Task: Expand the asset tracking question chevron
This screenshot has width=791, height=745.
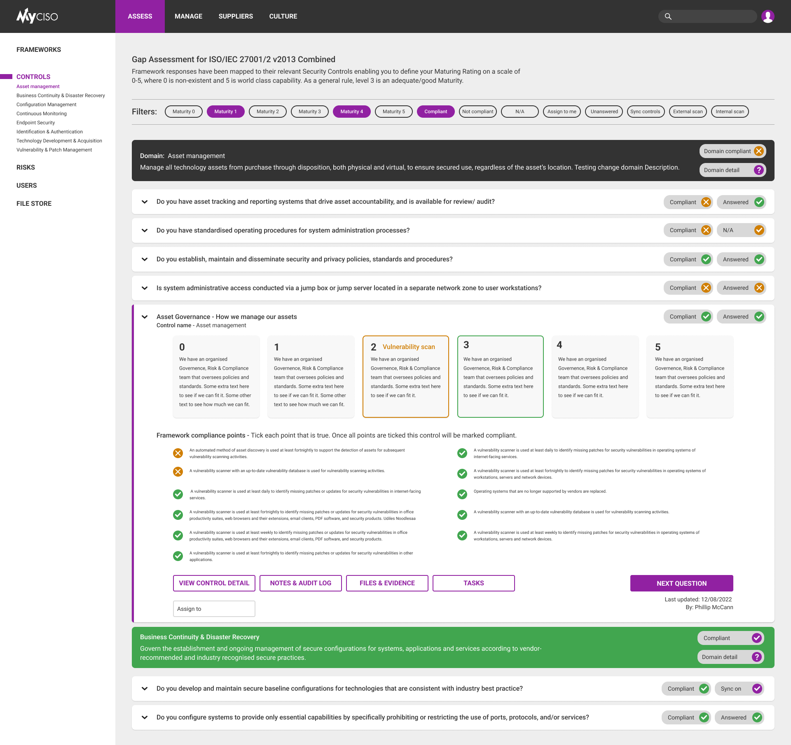Action: click(x=145, y=202)
